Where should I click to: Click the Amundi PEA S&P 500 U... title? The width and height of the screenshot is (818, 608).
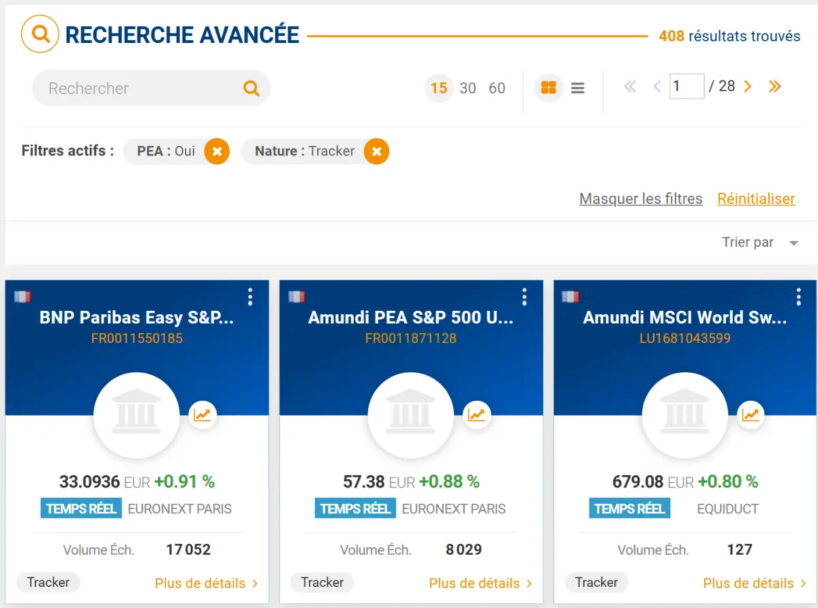click(411, 318)
